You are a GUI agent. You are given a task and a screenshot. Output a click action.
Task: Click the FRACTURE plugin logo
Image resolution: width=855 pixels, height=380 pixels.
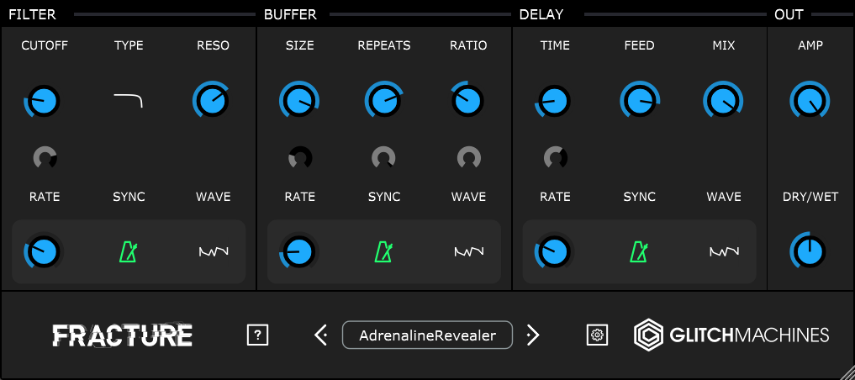pyautogui.click(x=122, y=335)
